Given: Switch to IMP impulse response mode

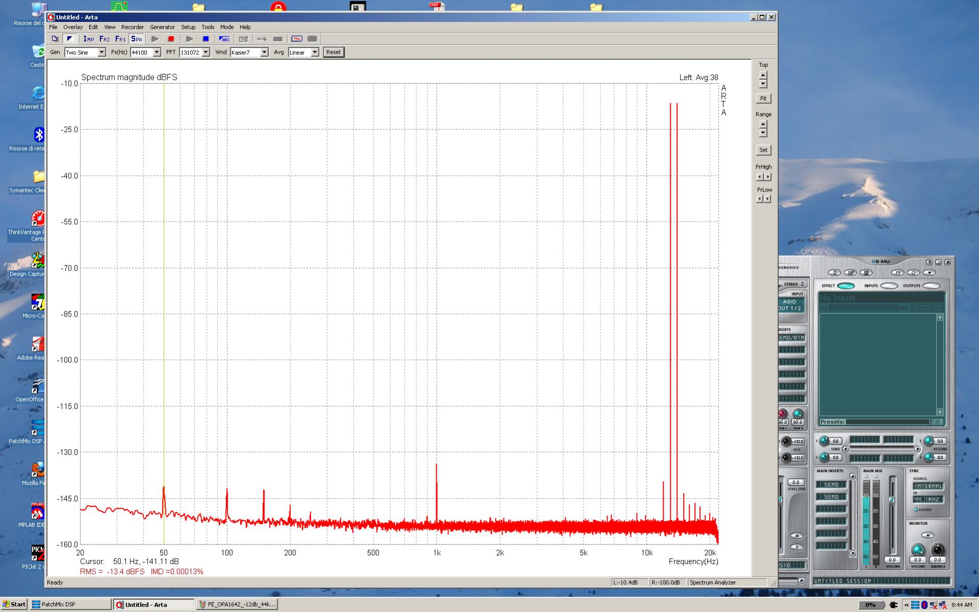Looking at the screenshot, I should tap(89, 39).
